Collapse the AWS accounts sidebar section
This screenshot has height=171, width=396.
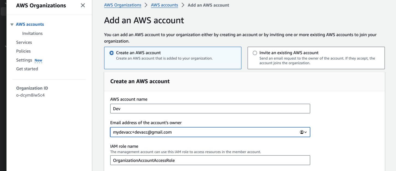click(12, 24)
